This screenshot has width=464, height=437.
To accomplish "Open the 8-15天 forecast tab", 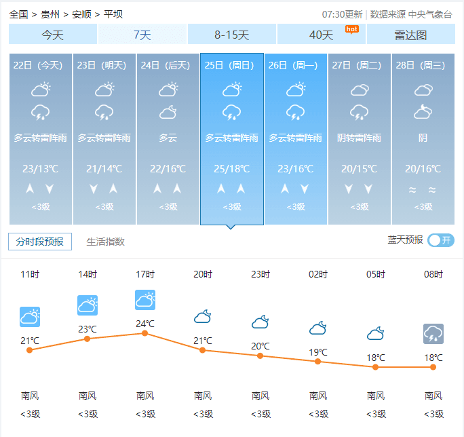I will point(232,35).
